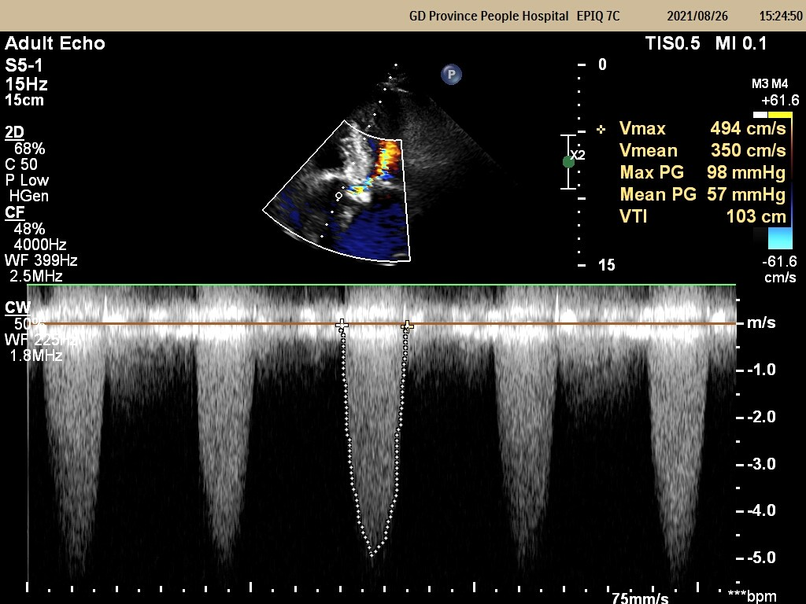Click the VTI 103 cm value

[x=756, y=216]
